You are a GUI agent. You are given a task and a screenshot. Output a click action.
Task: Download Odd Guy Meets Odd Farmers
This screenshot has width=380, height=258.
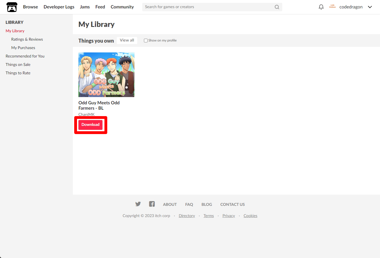(90, 125)
